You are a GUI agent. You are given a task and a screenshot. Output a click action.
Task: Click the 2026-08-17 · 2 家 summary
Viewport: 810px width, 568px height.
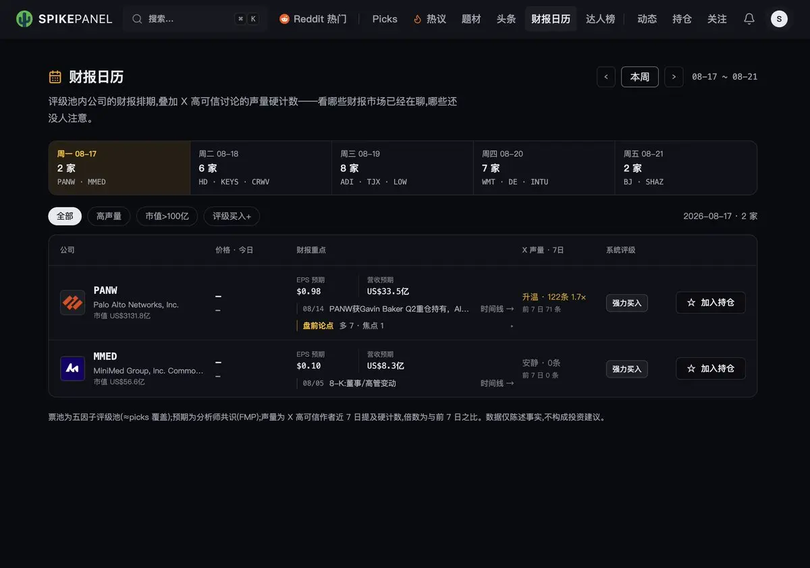[720, 216]
